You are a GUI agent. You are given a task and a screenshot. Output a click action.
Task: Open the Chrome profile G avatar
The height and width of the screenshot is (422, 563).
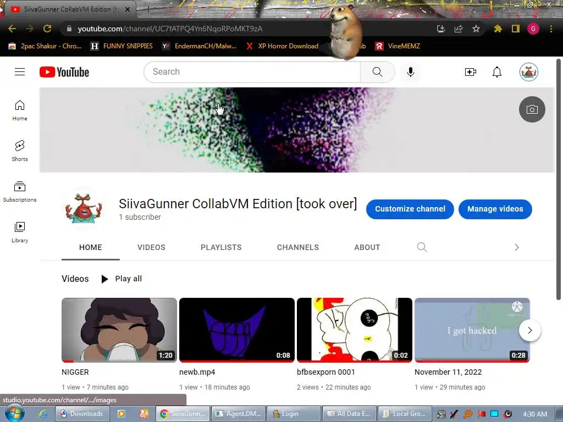[533, 29]
